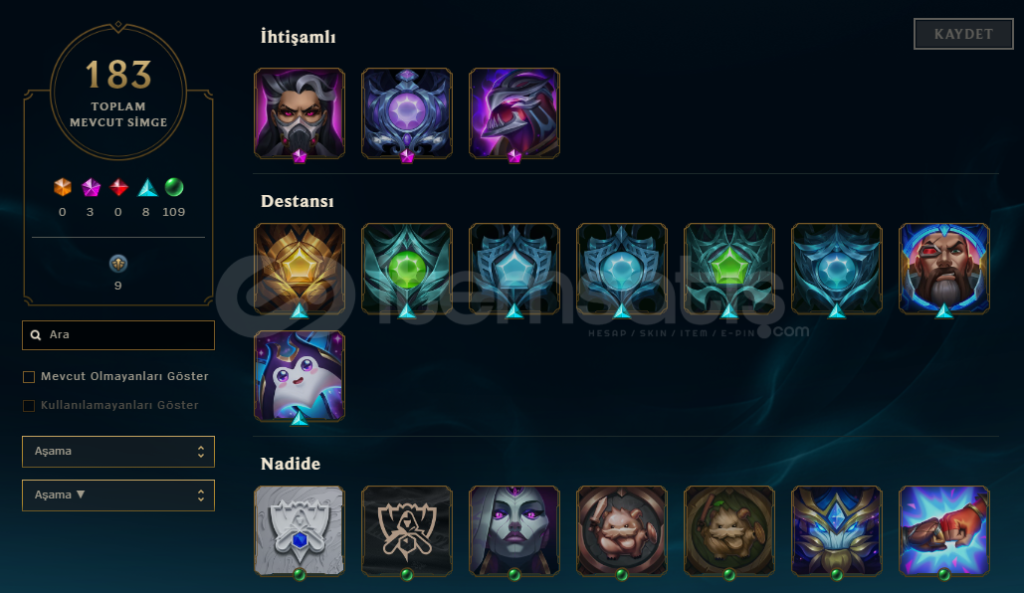Pick the purple-eyed pale woman icon
Screen dimensions: 1024x593
513,531
